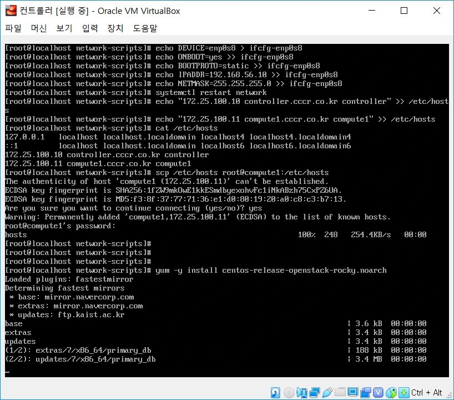Click the video recording status icon
Image resolution: width=454 pixels, height=400 pixels.
(365, 393)
